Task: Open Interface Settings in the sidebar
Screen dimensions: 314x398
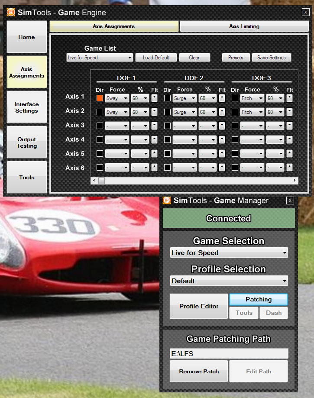Action: [x=26, y=107]
